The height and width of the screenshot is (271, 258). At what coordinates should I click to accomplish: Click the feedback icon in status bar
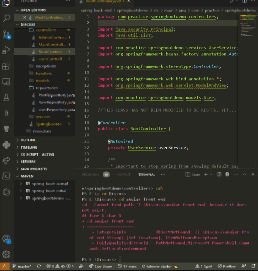244,266
